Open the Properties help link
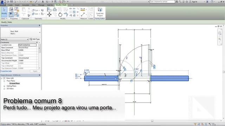This screenshot has height=126, width=225. [6, 71]
